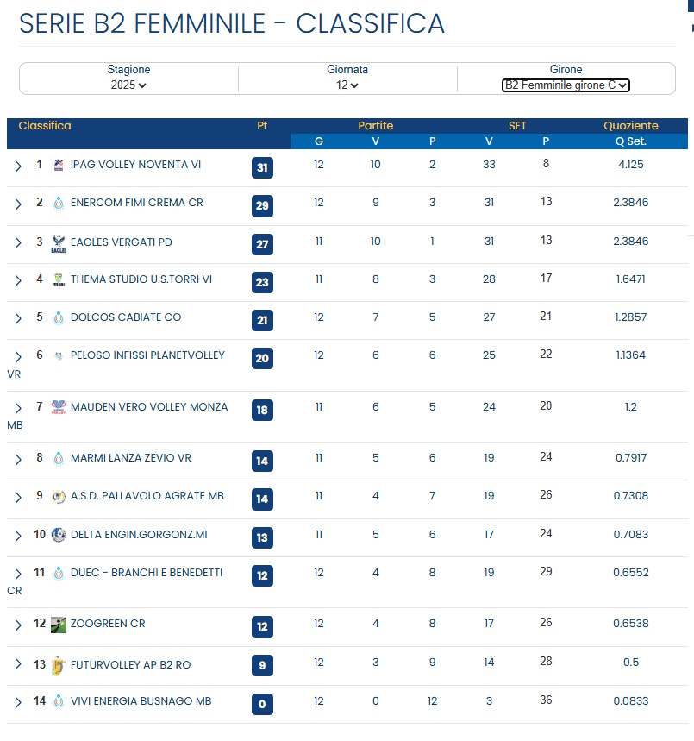Expand the Dolcos Cabiate CO row
This screenshot has height=741, width=694.
click(18, 318)
